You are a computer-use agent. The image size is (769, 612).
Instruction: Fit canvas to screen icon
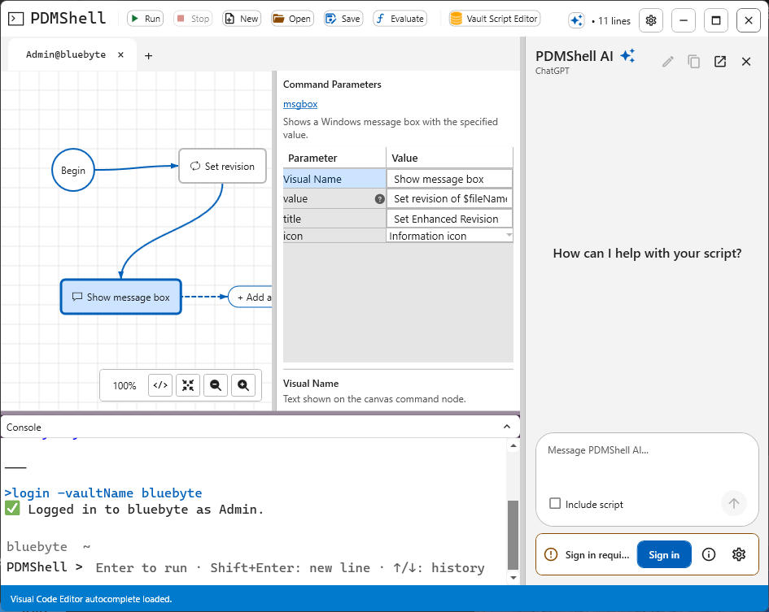pyautogui.click(x=188, y=385)
